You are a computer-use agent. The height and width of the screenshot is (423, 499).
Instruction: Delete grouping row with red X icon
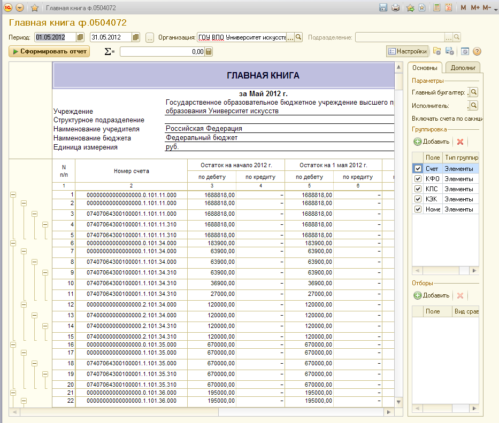(x=460, y=142)
